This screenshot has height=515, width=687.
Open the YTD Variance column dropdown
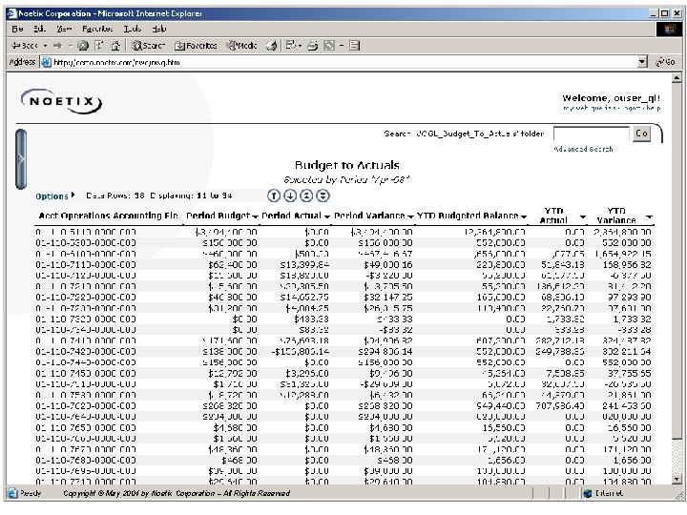pos(650,216)
